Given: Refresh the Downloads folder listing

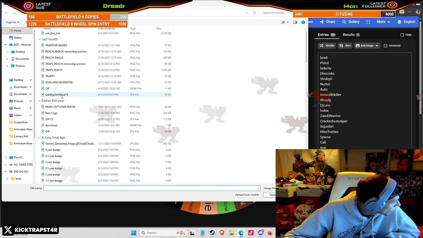Looking at the screenshot, I should pyautogui.click(x=254, y=13).
